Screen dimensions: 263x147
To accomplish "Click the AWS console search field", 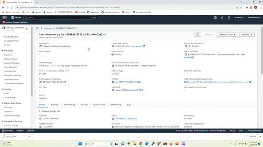I will [60, 18].
